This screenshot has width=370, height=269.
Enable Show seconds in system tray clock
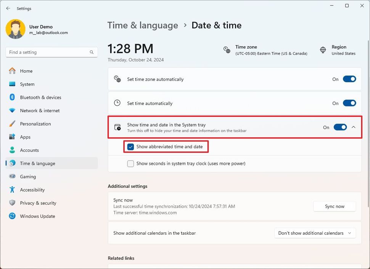tap(130, 163)
